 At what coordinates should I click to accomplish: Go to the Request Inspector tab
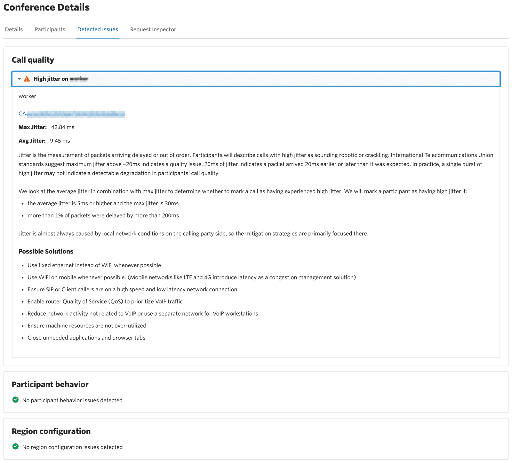153,29
